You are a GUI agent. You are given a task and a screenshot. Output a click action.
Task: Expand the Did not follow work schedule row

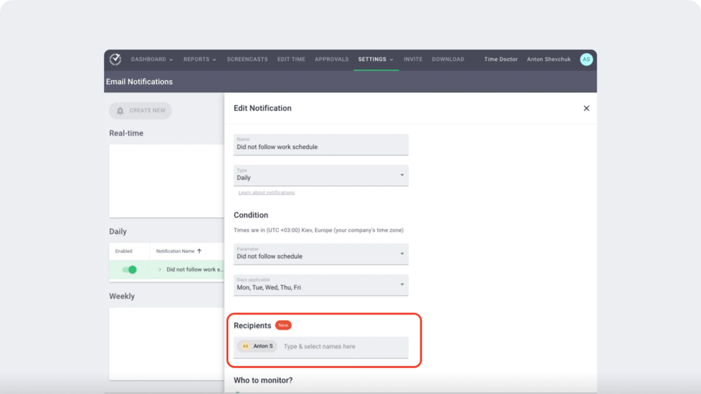(x=160, y=270)
